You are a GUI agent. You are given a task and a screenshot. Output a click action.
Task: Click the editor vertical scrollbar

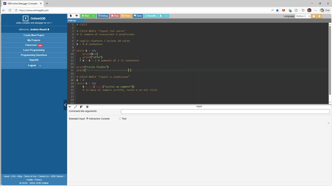click(x=330, y=60)
